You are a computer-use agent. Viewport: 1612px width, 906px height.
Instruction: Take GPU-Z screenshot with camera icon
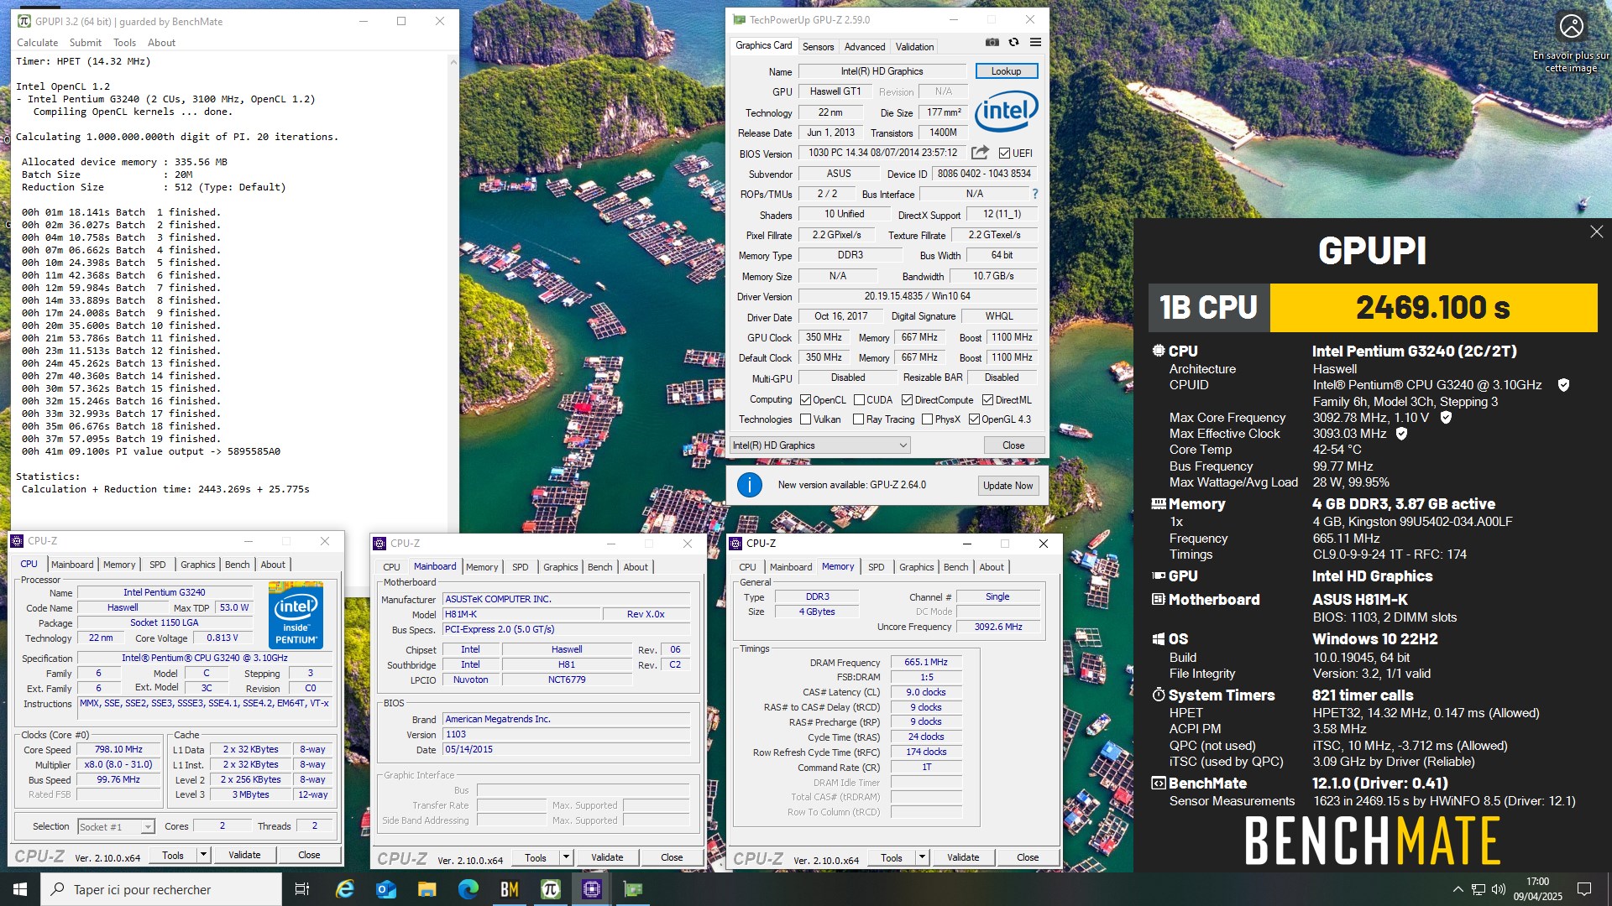992,42
